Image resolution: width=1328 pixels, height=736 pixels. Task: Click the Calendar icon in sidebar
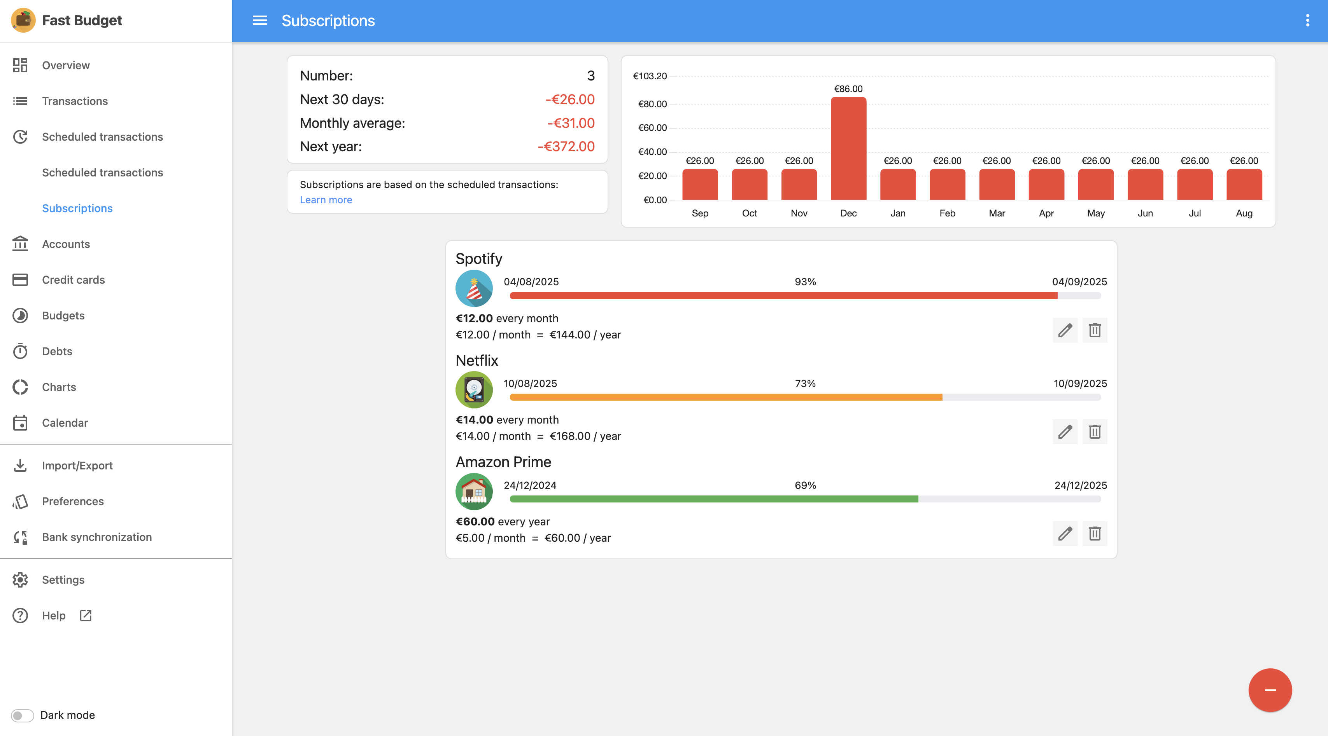[20, 422]
